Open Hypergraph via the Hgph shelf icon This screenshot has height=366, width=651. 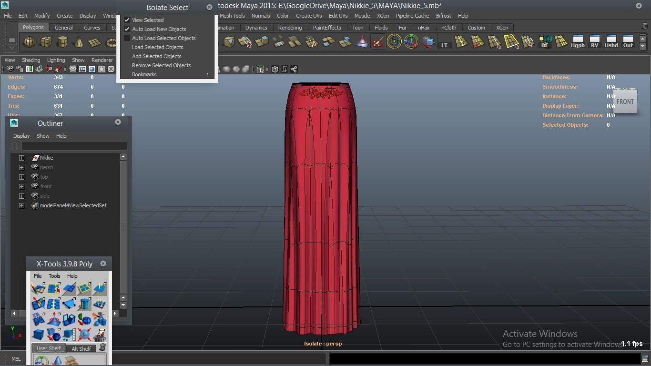coord(578,42)
